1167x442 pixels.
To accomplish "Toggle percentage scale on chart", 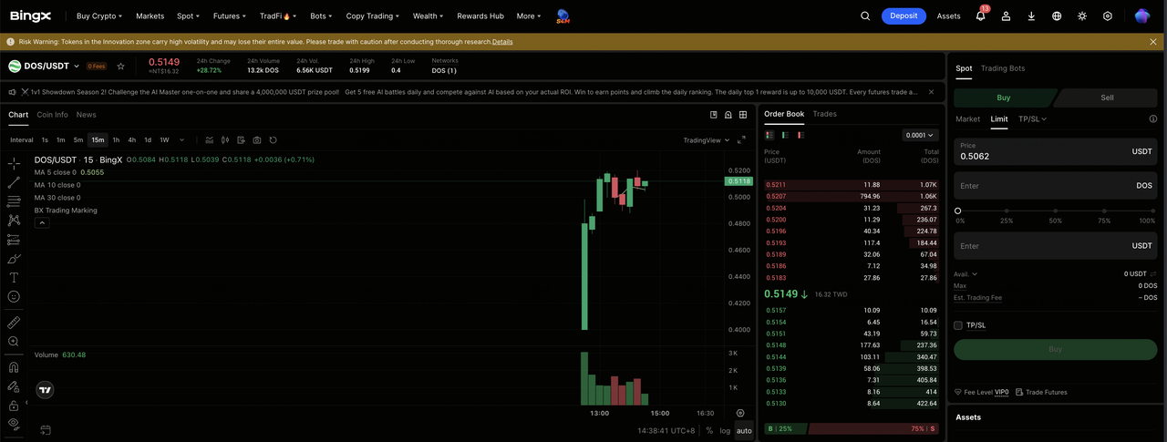I will (709, 430).
